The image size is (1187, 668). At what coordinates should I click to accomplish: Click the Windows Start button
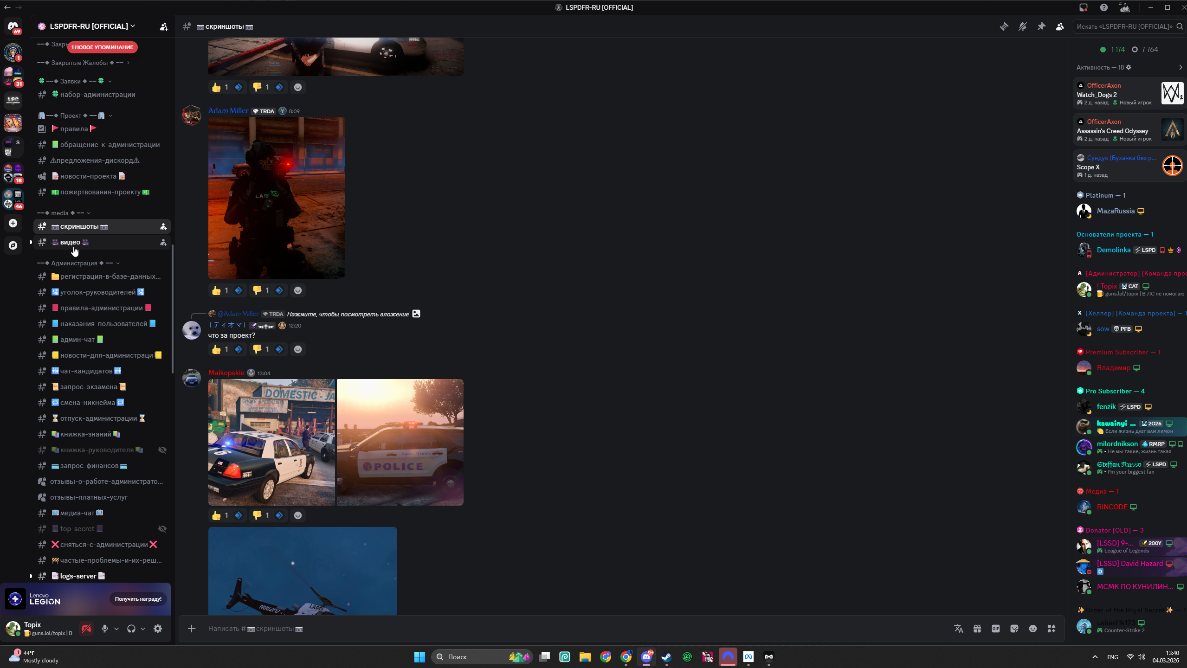point(419,657)
